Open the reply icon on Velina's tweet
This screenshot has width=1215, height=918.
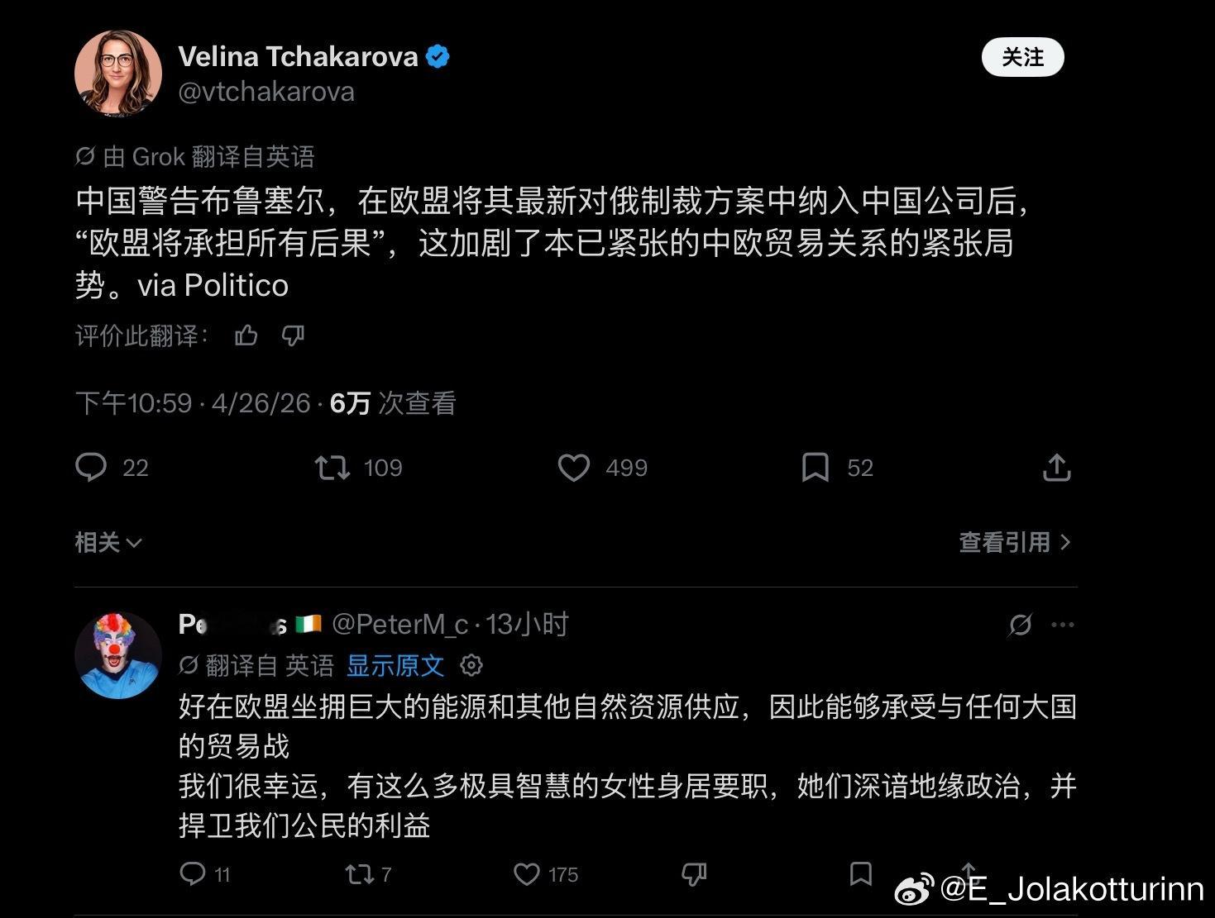(93, 468)
